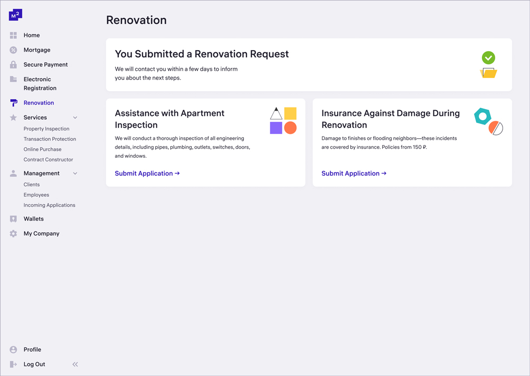The height and width of the screenshot is (376, 530).
Task: Click the Log Out door icon
Action: point(13,364)
